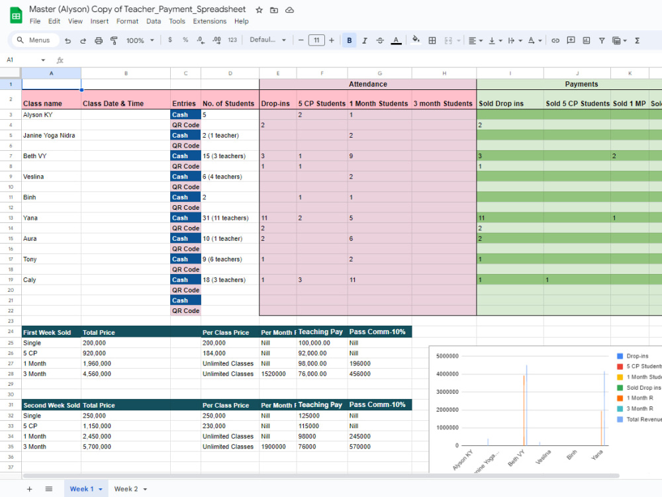The width and height of the screenshot is (662, 497).
Task: Insert link using link icon
Action: pos(555,40)
